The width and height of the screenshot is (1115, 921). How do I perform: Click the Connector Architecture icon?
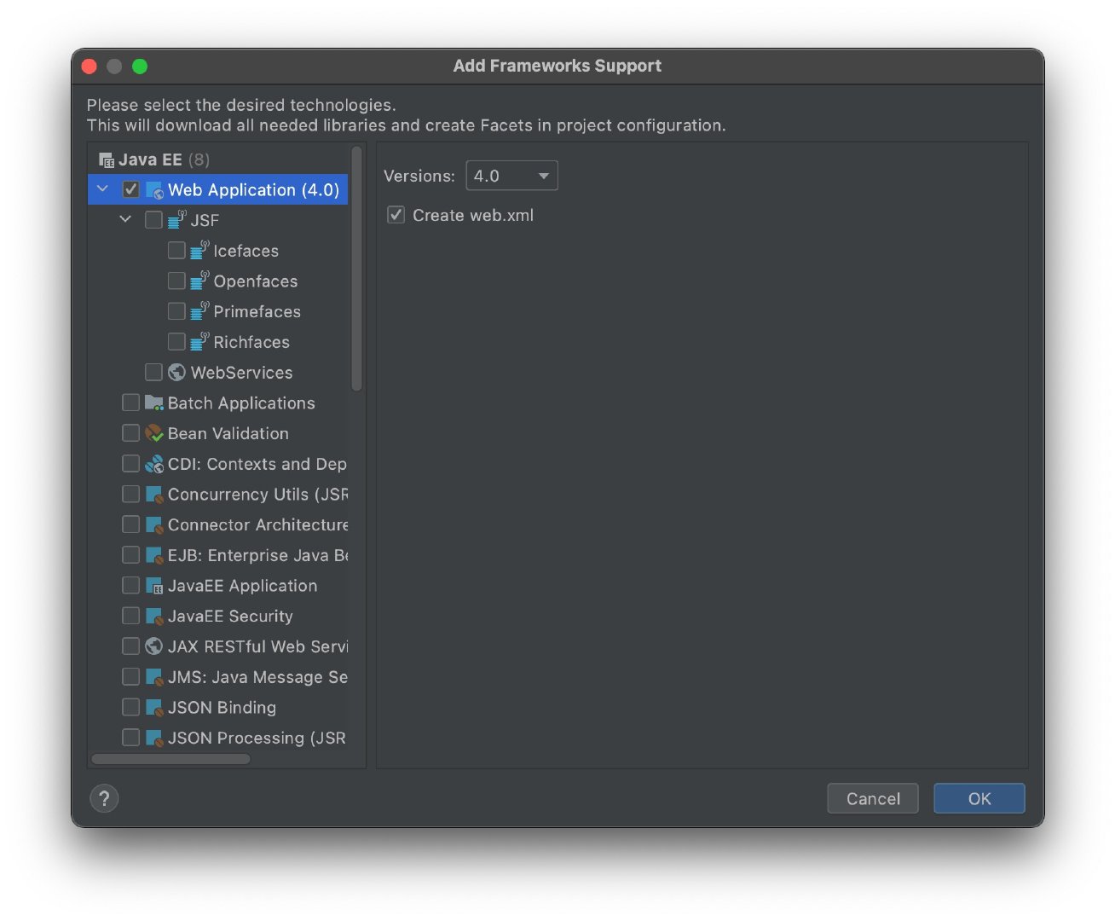(x=154, y=524)
